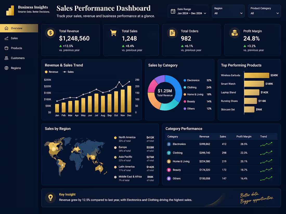286x214 pixels.
Task: Sort table by Category column header
Action: coord(173,136)
